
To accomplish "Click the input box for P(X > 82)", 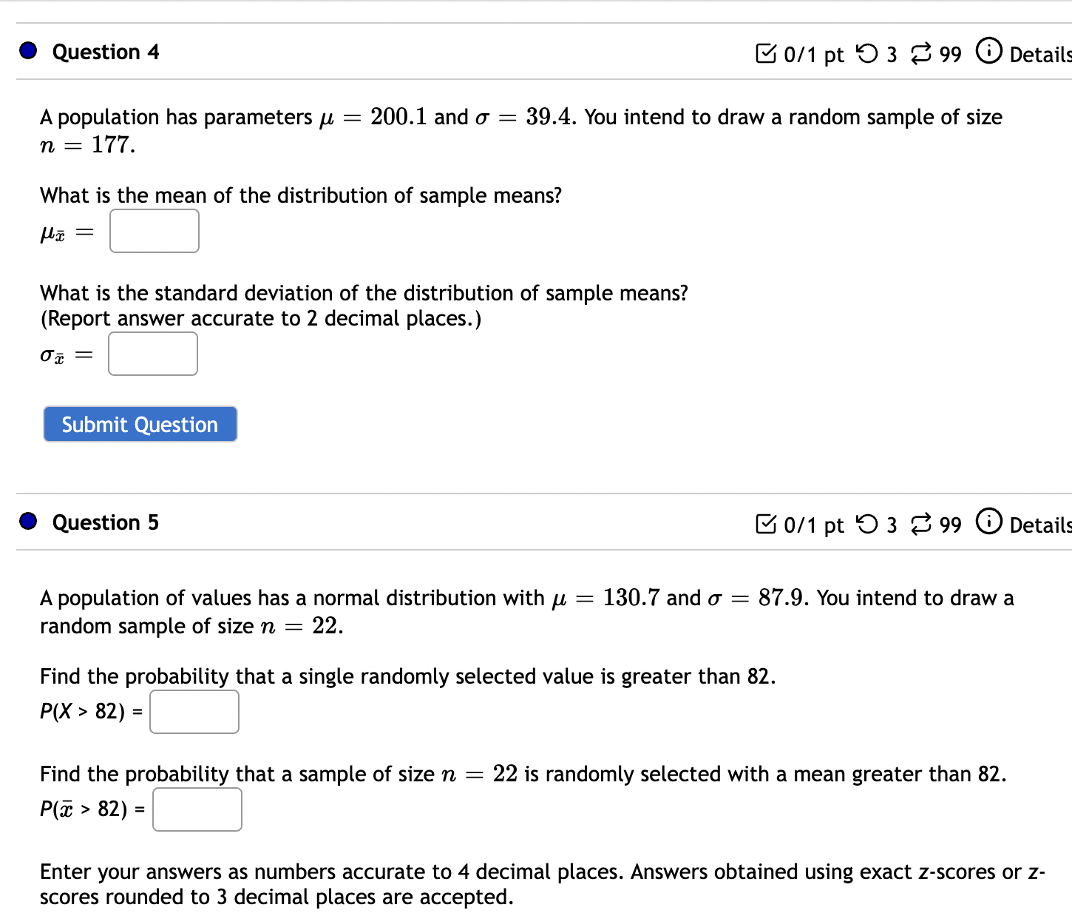I will pyautogui.click(x=194, y=712).
